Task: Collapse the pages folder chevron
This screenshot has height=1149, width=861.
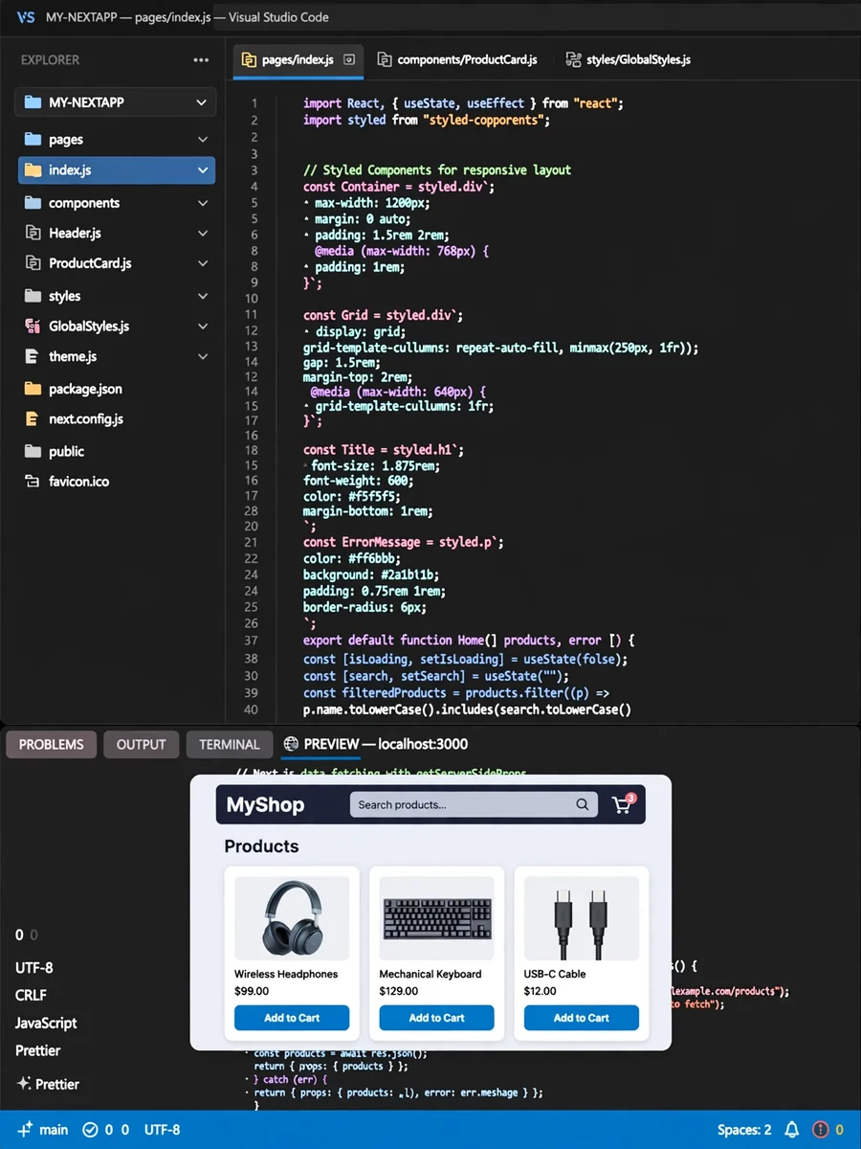Action: 203,140
